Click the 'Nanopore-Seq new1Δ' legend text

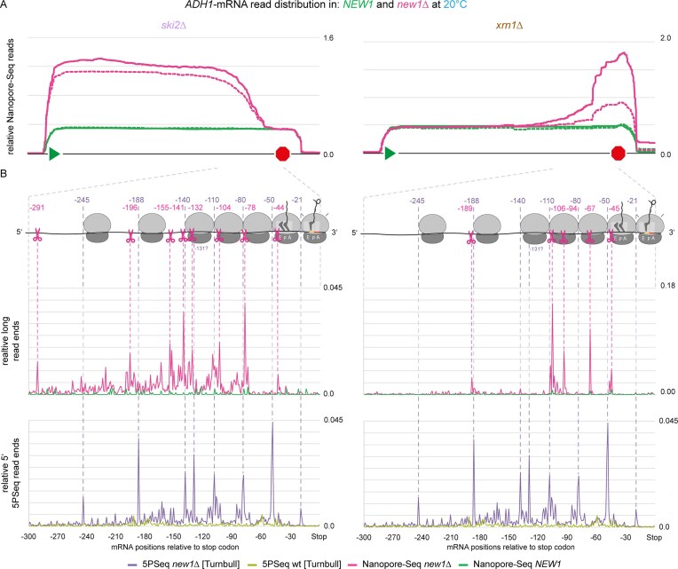coord(406,565)
